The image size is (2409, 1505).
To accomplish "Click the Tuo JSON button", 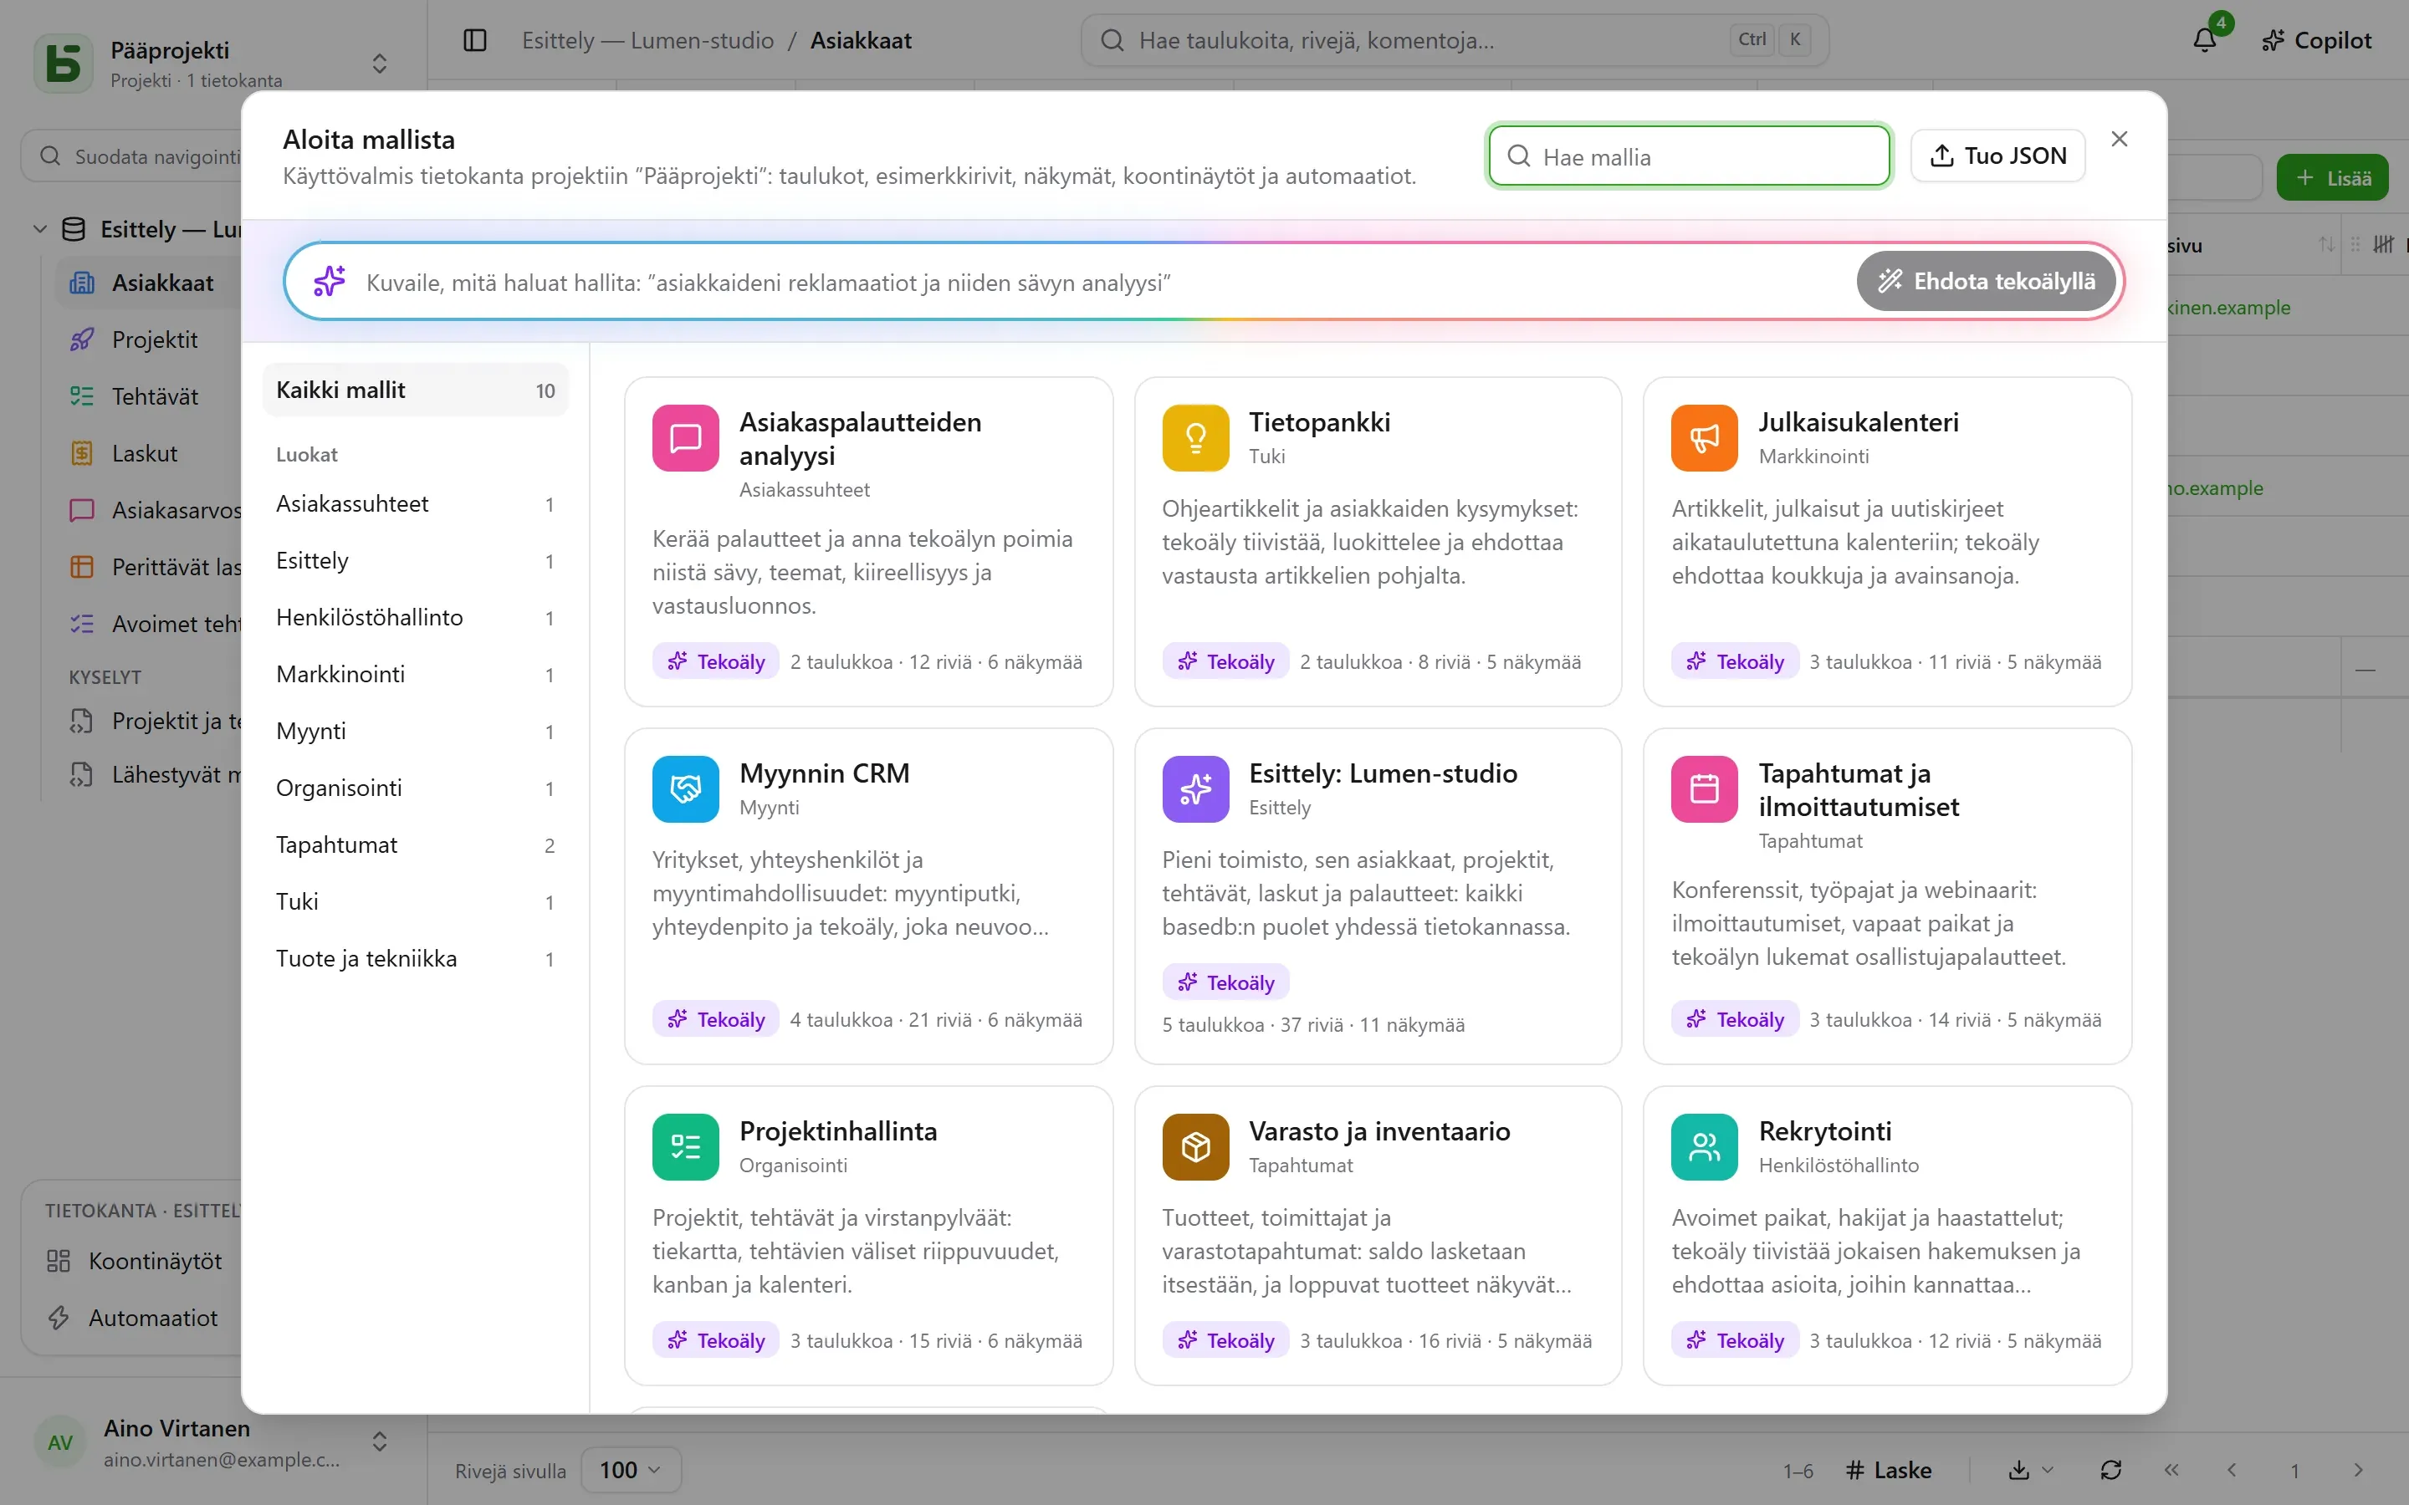I will click(1997, 156).
